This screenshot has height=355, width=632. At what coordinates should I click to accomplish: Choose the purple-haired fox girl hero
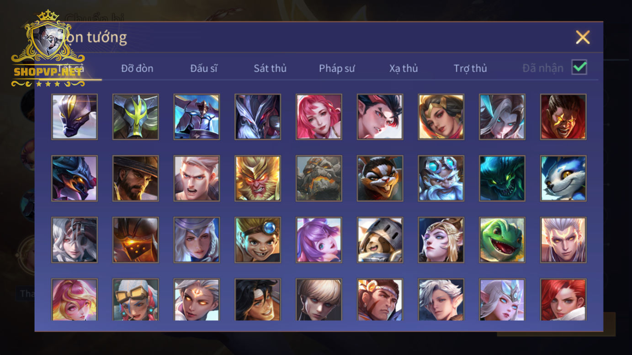(x=319, y=240)
